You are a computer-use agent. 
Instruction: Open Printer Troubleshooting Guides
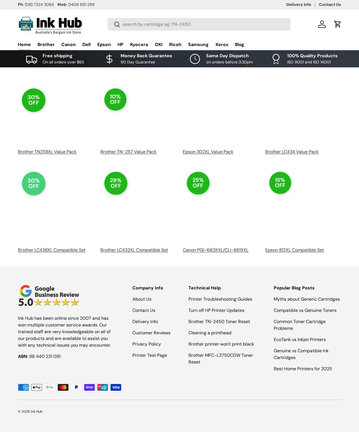(x=220, y=299)
